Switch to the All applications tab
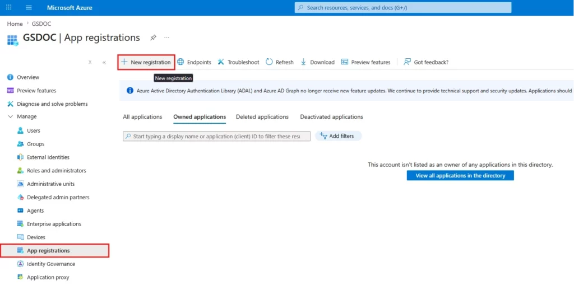This screenshot has height=285, width=574. (x=142, y=116)
